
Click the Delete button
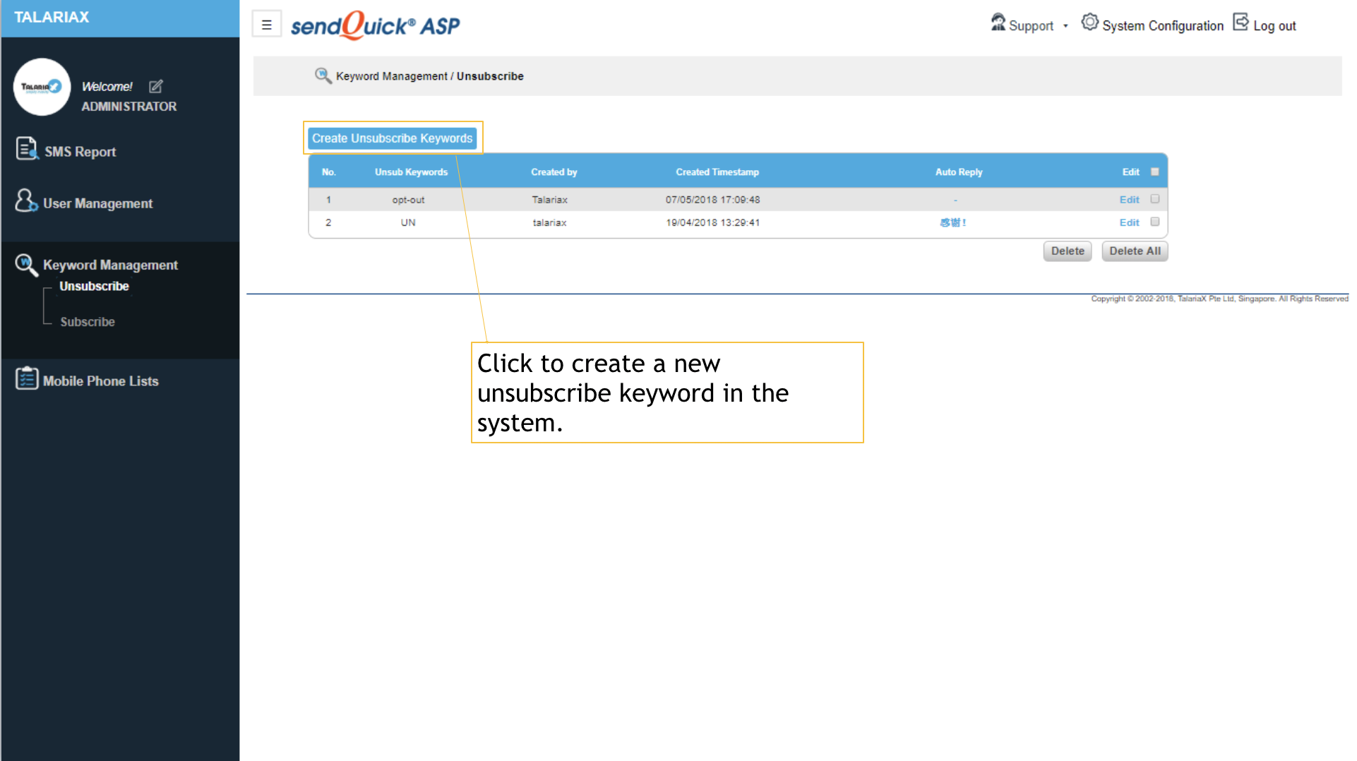[1068, 251]
